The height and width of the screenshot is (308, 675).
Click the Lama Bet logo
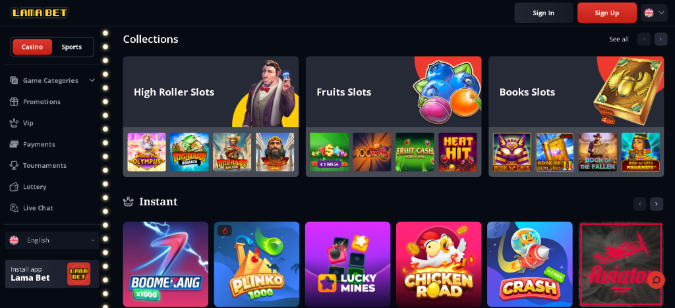(40, 13)
